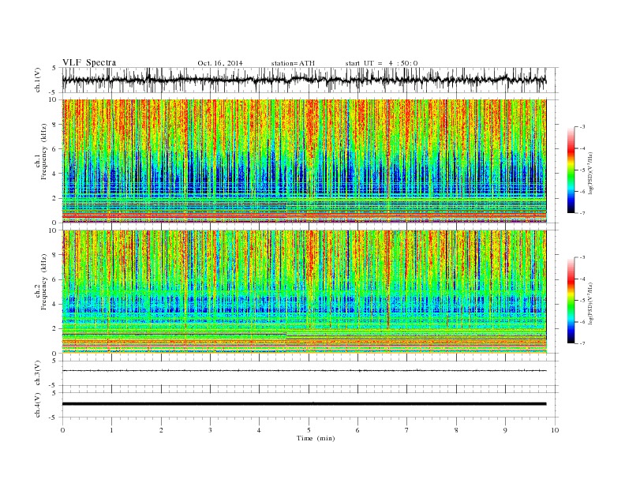Image resolution: width=625 pixels, height=483 pixels.
Task: Click the time axis tick label '7'
Action: [407, 430]
